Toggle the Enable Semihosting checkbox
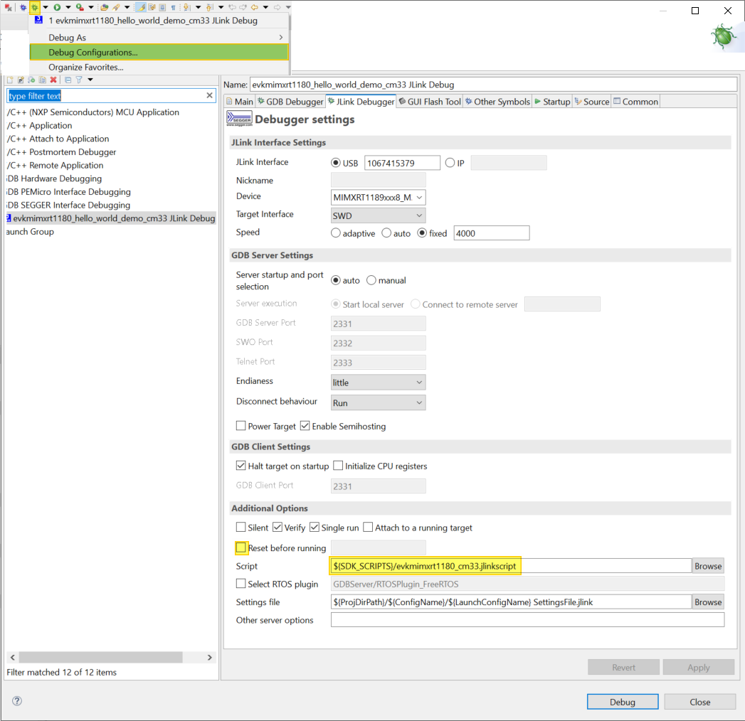The height and width of the screenshot is (721, 745). [305, 427]
